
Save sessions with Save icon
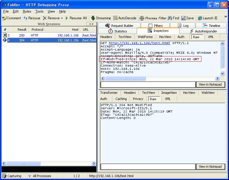coord(183,18)
